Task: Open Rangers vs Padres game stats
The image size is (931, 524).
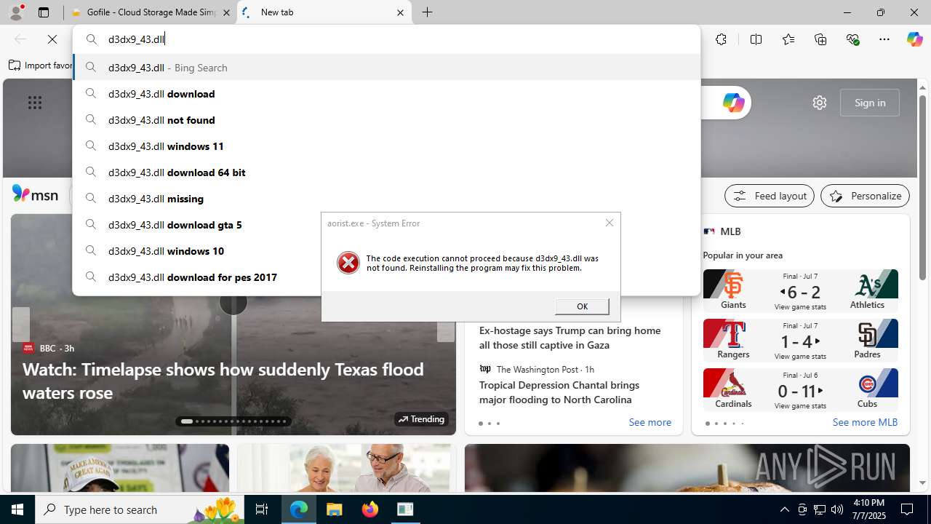Action: [800, 340]
